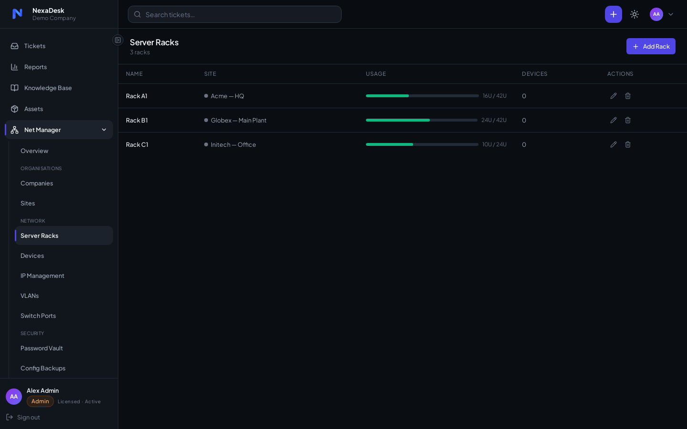Click the Acme — HQ site cell
687x429 pixels.
click(224, 96)
